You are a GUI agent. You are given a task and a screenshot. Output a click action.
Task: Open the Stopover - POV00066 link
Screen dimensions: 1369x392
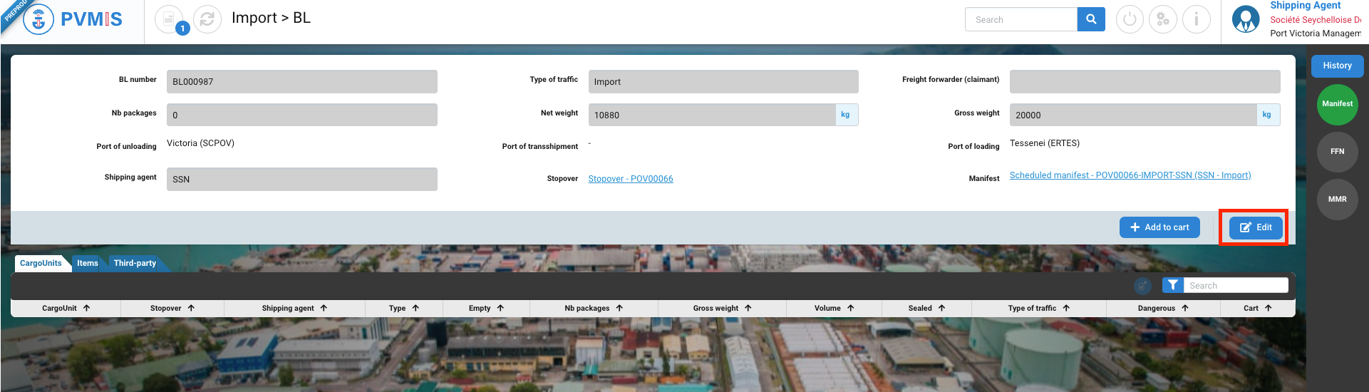(x=630, y=179)
